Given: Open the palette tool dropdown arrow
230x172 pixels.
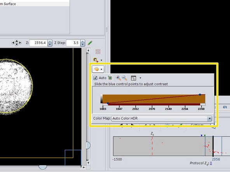Looking at the screenshot, I should [x=101, y=69].
